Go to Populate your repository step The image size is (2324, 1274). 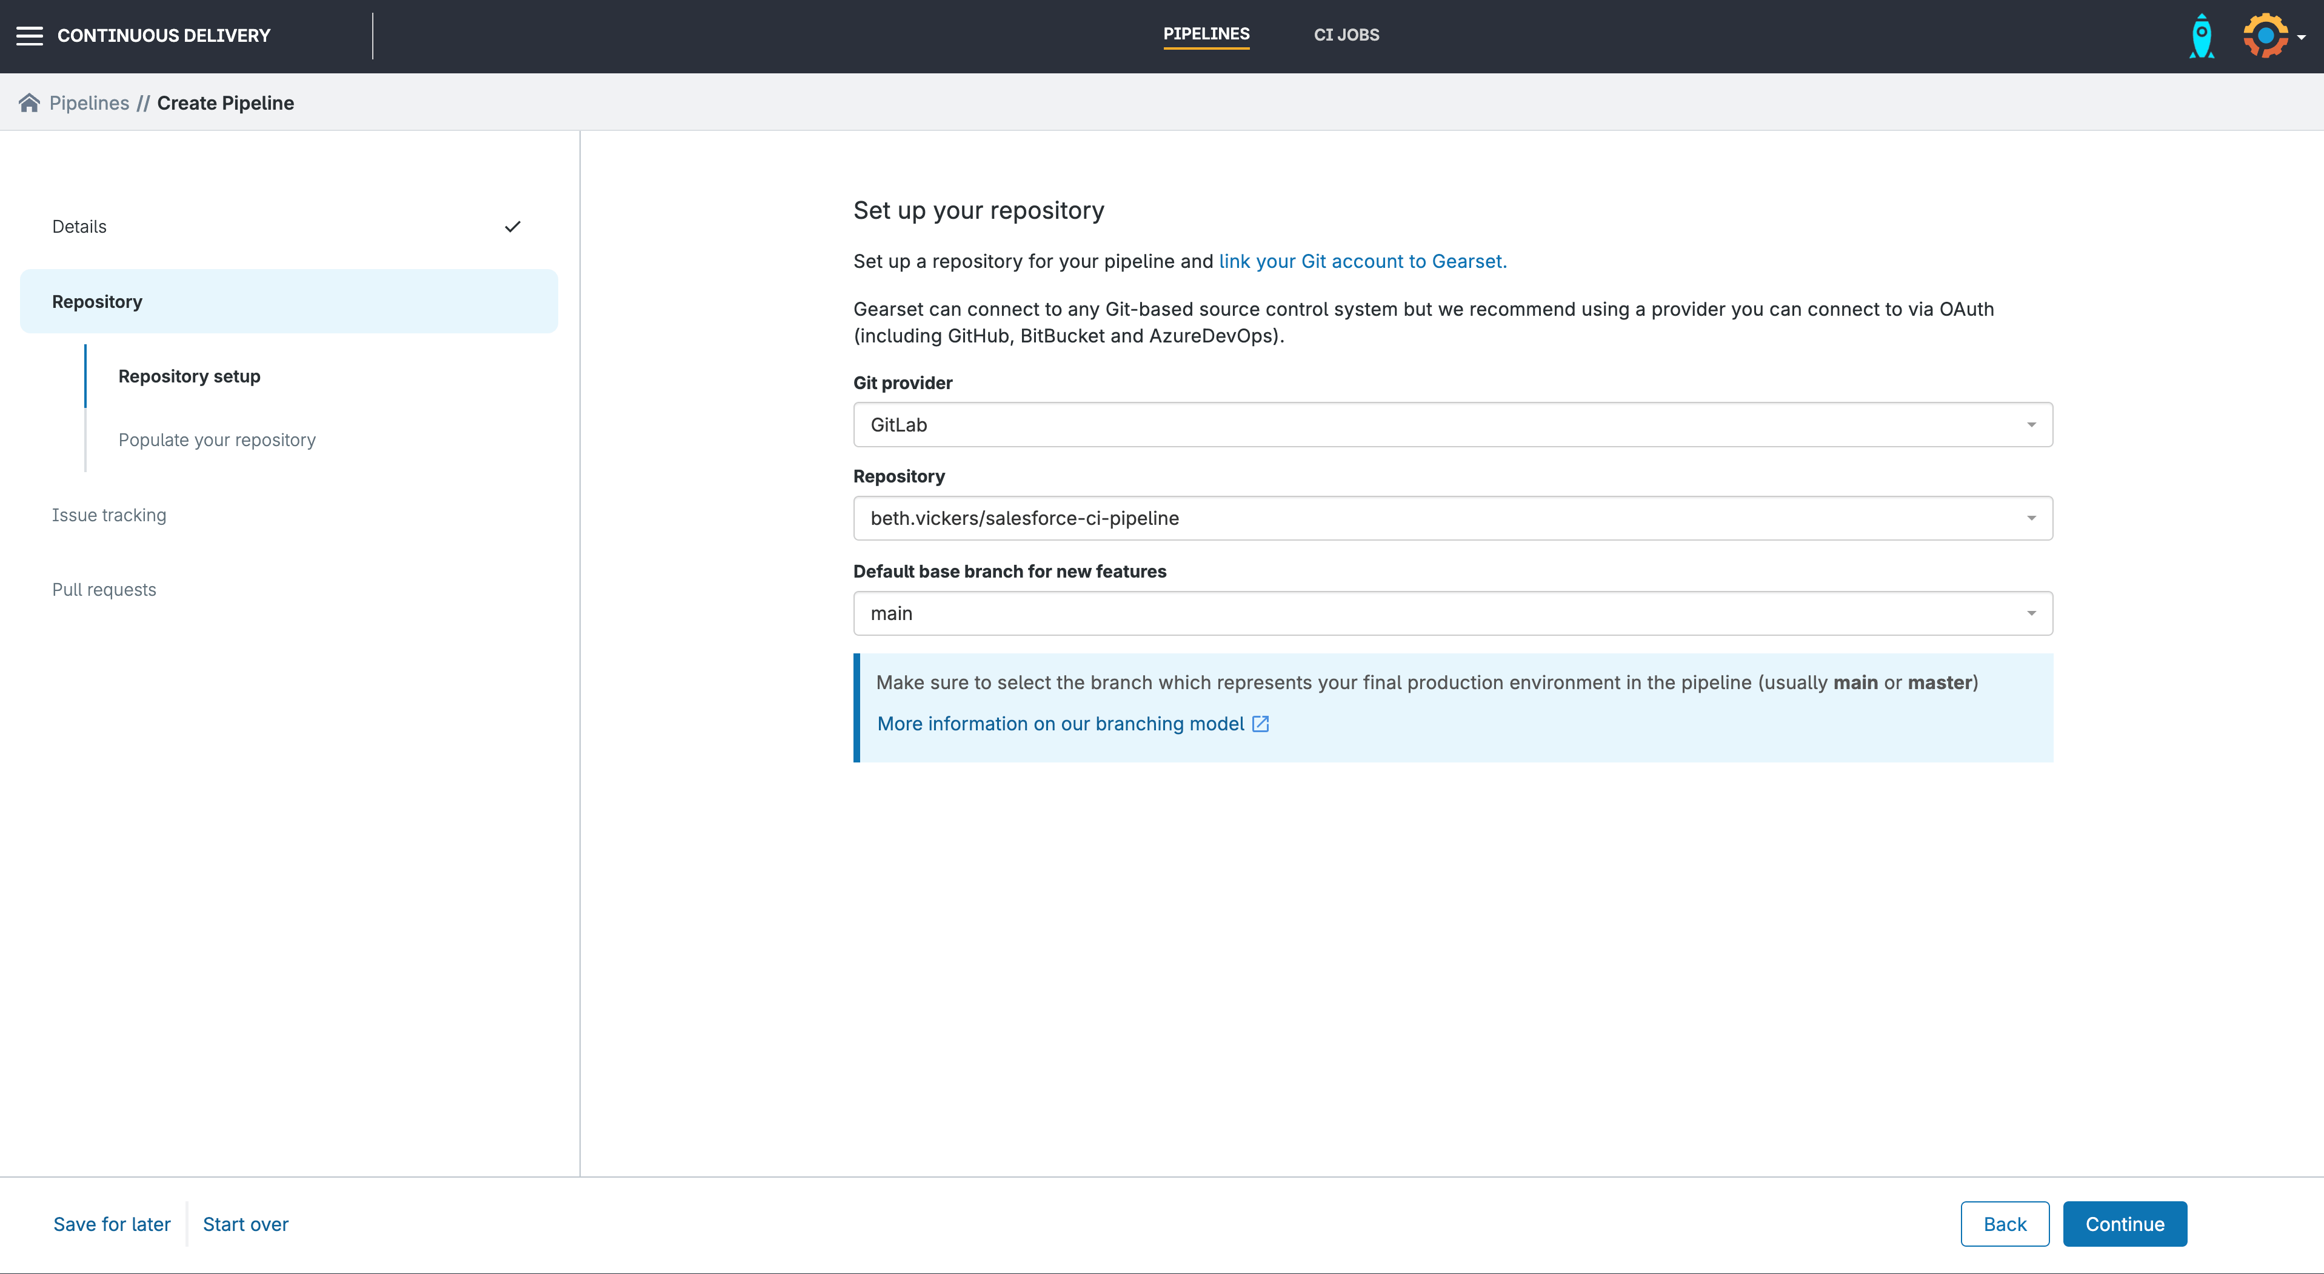(216, 439)
